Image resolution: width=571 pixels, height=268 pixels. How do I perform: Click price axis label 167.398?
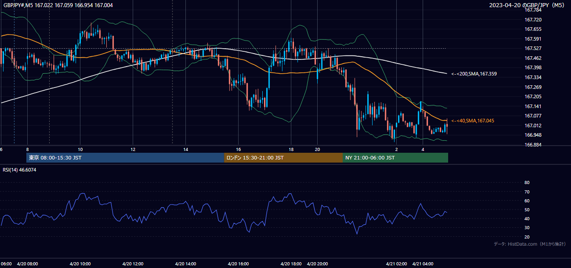point(533,67)
